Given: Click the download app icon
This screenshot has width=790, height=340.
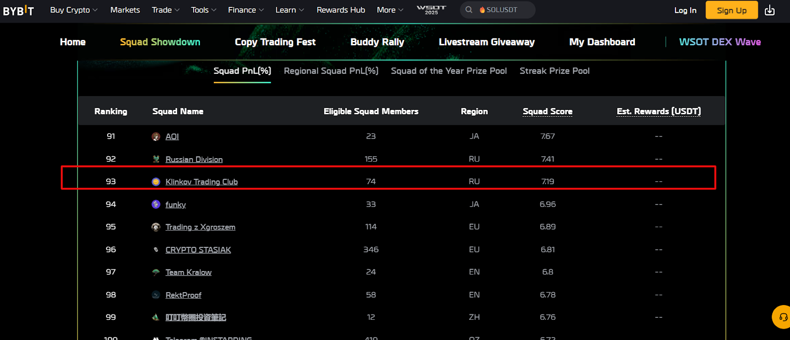Looking at the screenshot, I should coord(770,10).
